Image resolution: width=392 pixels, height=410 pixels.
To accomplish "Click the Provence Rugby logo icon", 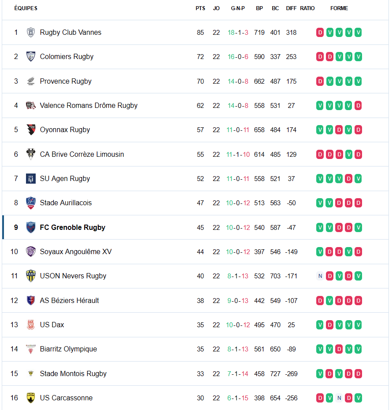I will click(x=30, y=81).
